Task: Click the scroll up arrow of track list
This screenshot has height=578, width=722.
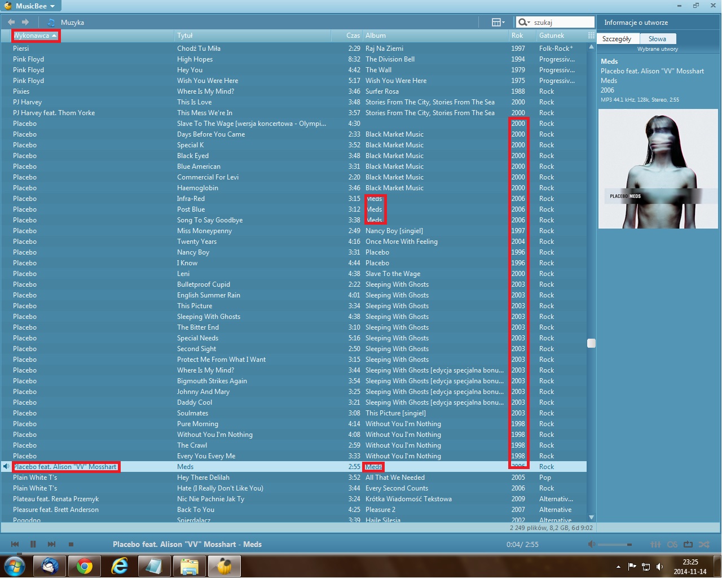Action: tap(591, 47)
